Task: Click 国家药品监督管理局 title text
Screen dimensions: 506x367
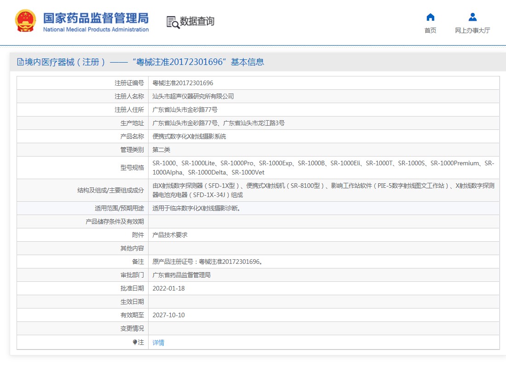Action: (x=96, y=18)
